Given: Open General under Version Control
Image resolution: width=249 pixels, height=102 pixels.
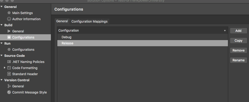Looking at the screenshot, I should 18,86.
